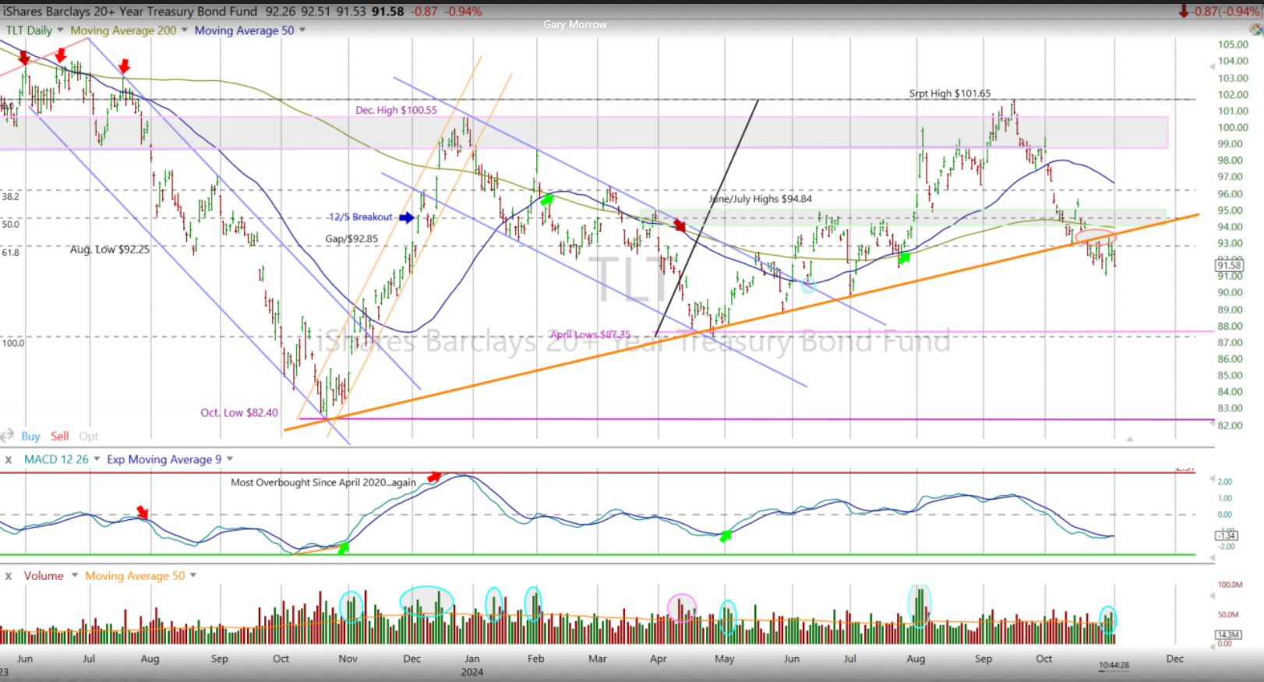This screenshot has height=682, width=1264.
Task: Select the -12/5 Breakout text note
Action: click(360, 217)
